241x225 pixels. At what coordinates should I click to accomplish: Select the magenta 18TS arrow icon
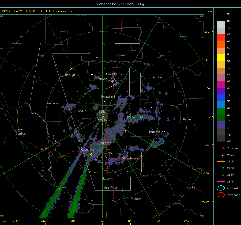tap(221, 182)
